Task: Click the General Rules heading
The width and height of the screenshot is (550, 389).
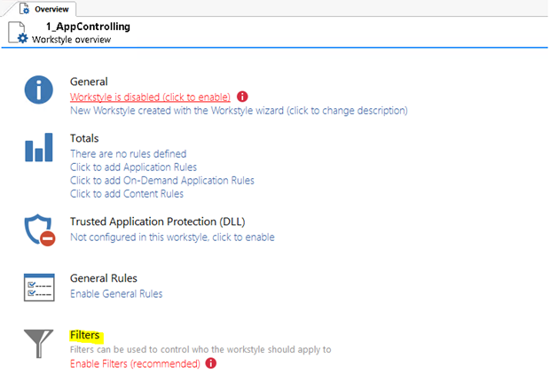Action: [104, 278]
